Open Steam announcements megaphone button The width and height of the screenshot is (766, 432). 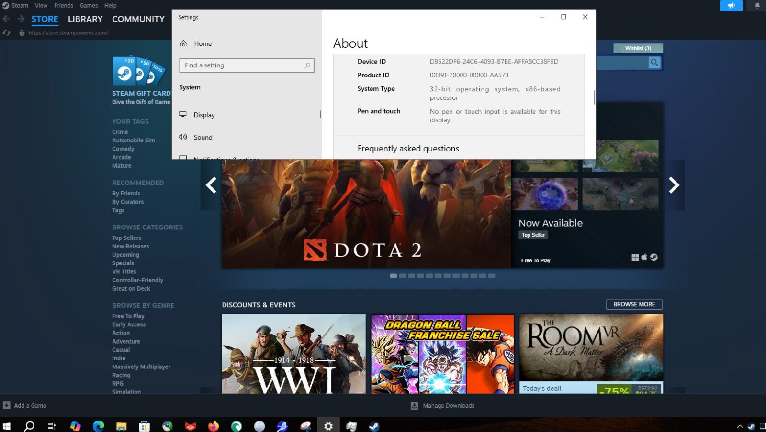[731, 6]
